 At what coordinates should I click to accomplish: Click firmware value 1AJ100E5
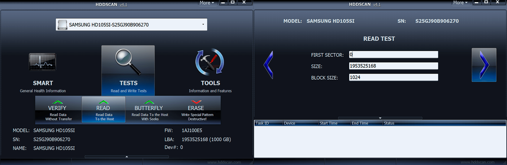(192, 130)
